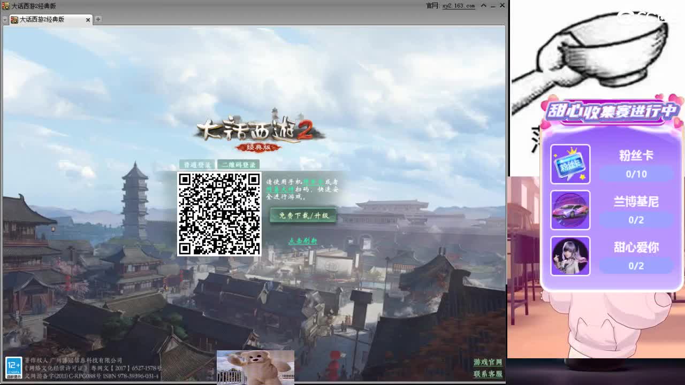Click the 粉丝卡 gift icon

tap(570, 164)
